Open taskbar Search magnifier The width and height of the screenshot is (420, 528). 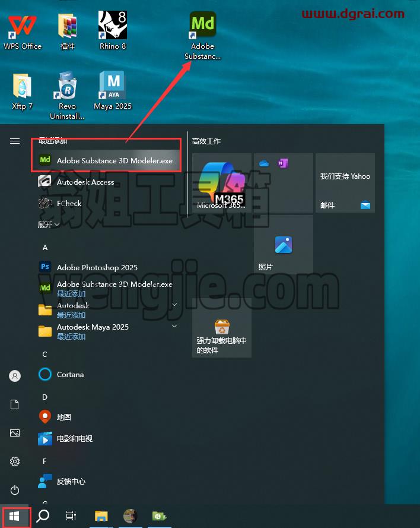tap(43, 516)
